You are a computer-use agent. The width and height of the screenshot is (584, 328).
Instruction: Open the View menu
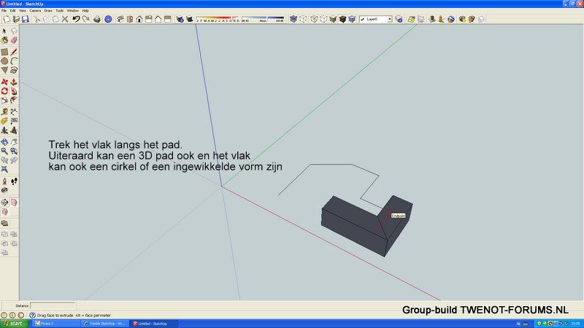pyautogui.click(x=23, y=11)
